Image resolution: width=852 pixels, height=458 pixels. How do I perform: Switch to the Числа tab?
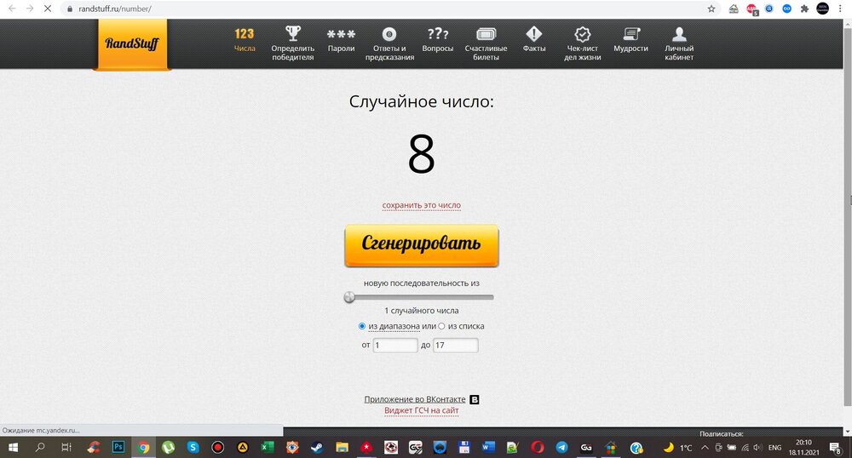245,39
